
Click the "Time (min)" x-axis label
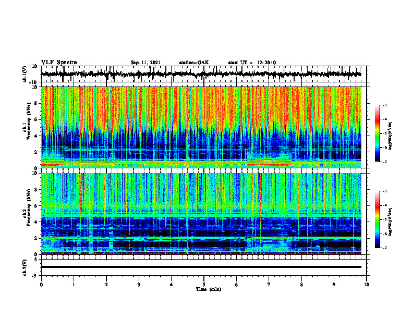coord(209,289)
